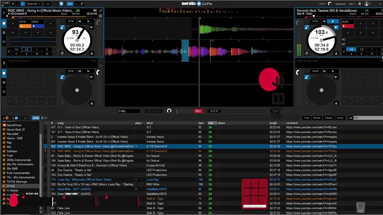Screen dimensions: 383x215
Task: Select the loop roll tab on deck 1
Action: [4, 42]
